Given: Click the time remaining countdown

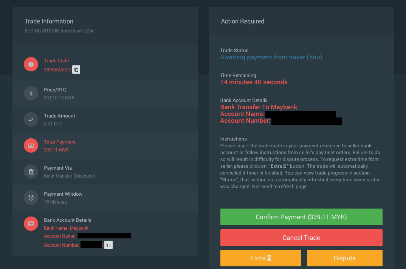Looking at the screenshot, I should [254, 82].
